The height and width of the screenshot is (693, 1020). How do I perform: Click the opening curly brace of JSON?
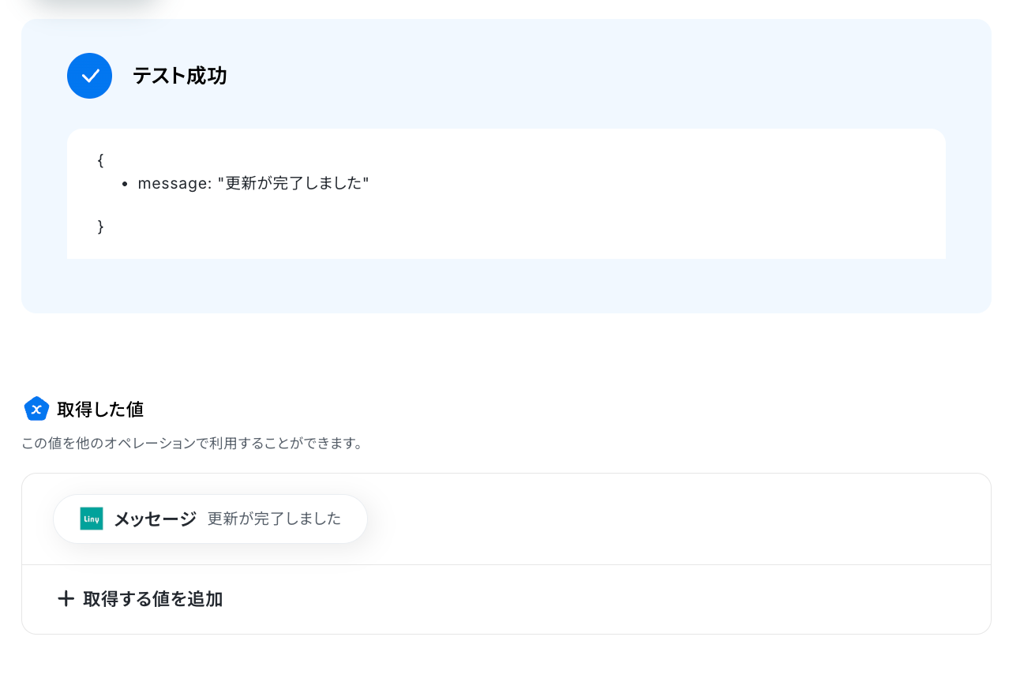[100, 161]
